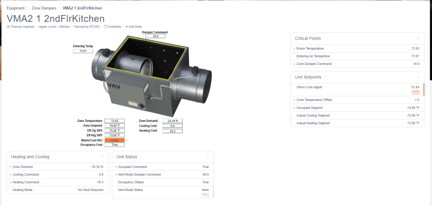
Task: Click the orange Warm/Cool ADJ value box
Action: click(x=115, y=140)
